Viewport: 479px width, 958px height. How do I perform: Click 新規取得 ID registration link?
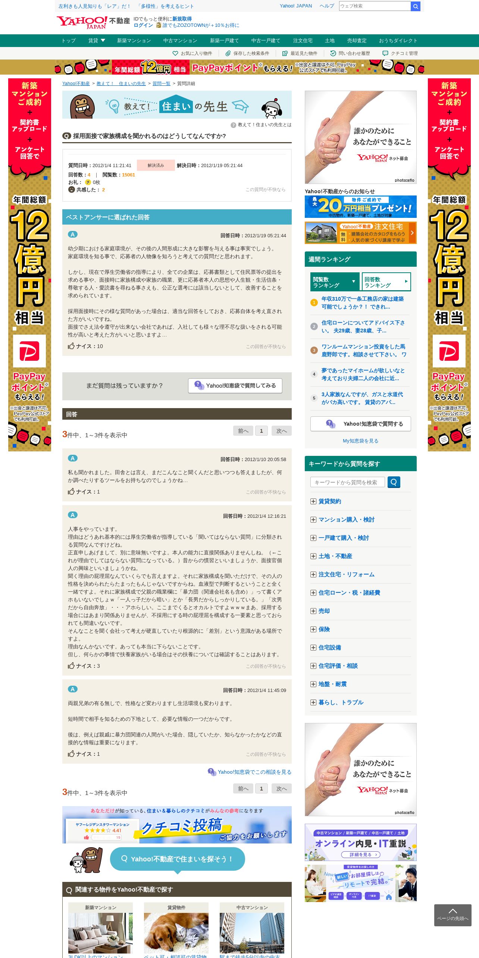[182, 19]
